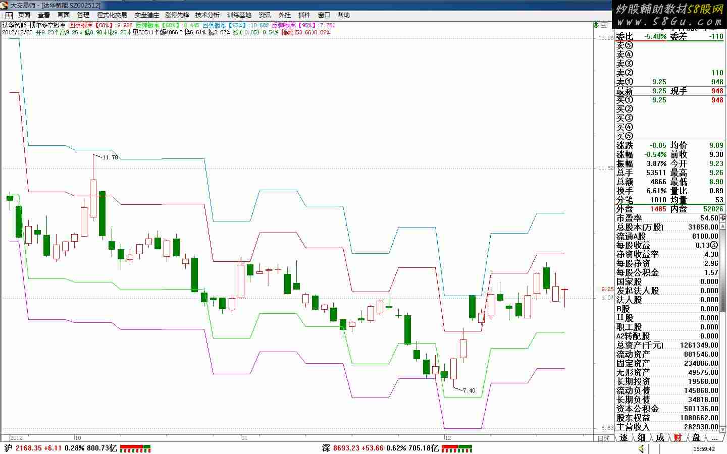Click the 外盘 1485 value
The height and width of the screenshot is (454, 727).
(658, 209)
